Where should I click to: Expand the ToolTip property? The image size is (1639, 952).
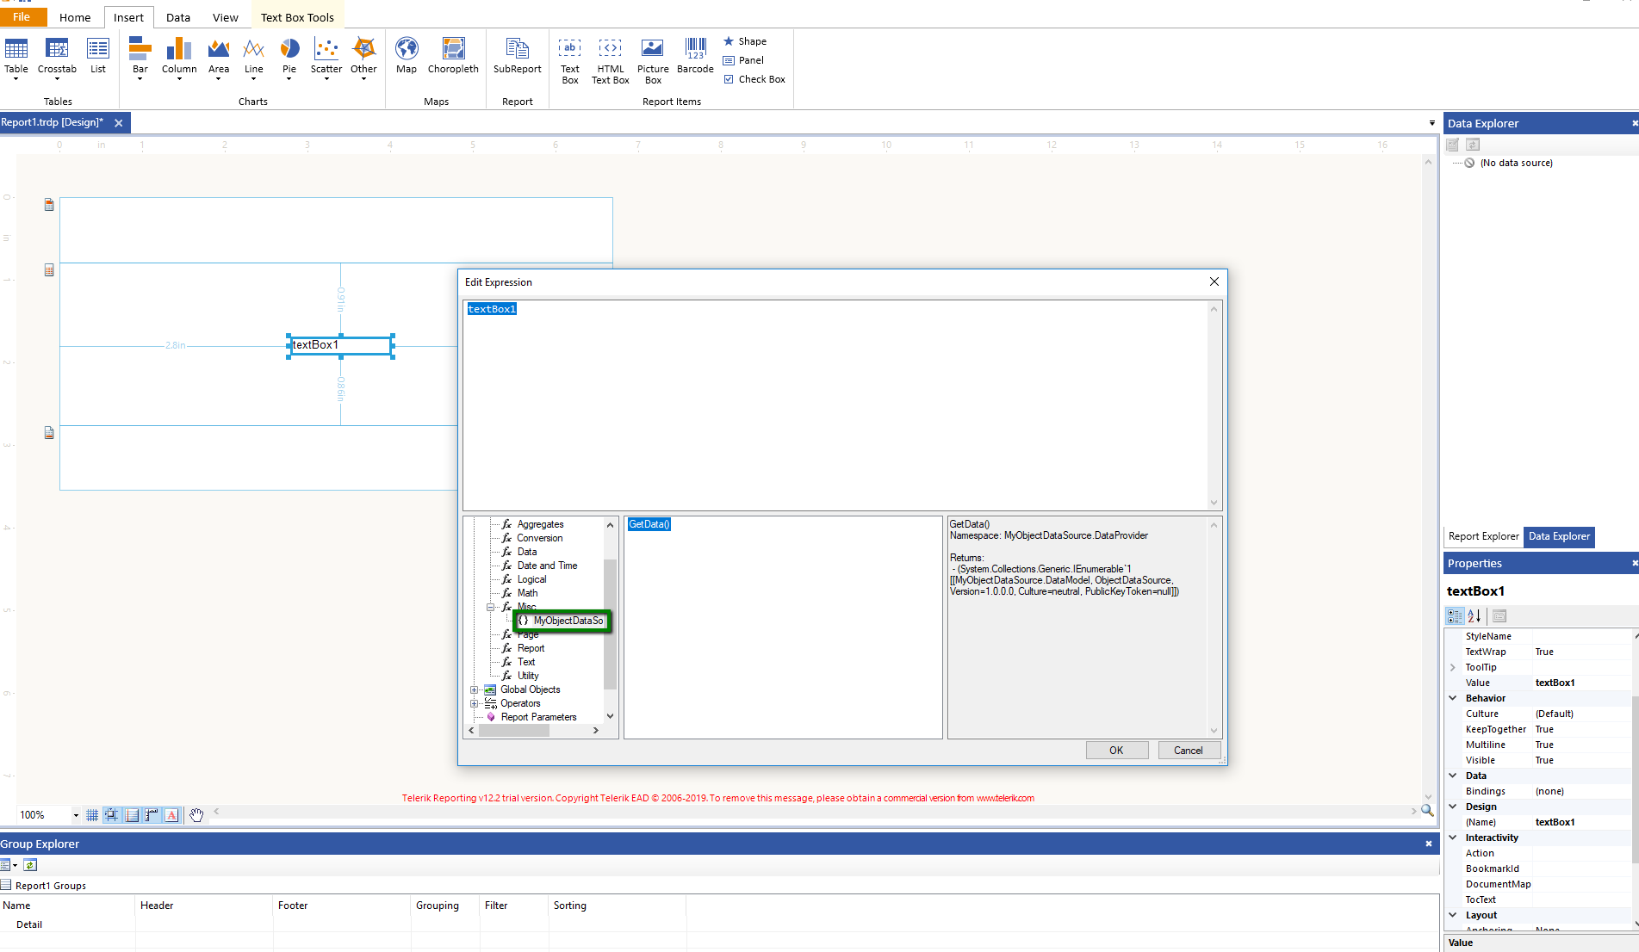(1453, 667)
